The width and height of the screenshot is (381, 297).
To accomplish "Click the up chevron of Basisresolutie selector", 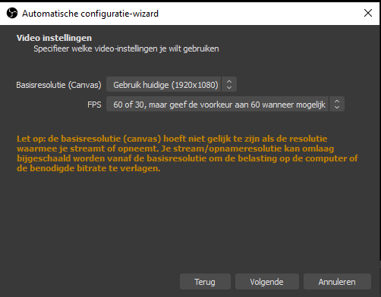I will 229,82.
